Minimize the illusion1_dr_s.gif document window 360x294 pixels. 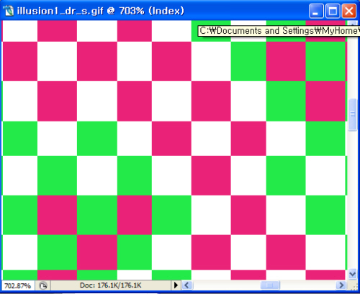(x=316, y=11)
